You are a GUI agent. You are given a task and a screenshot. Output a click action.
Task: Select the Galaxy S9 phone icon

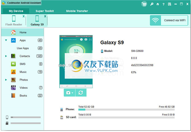[37, 19]
